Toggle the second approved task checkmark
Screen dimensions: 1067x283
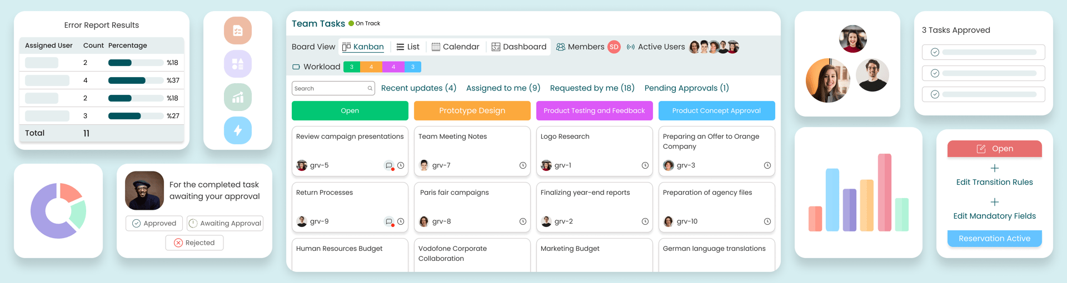935,73
